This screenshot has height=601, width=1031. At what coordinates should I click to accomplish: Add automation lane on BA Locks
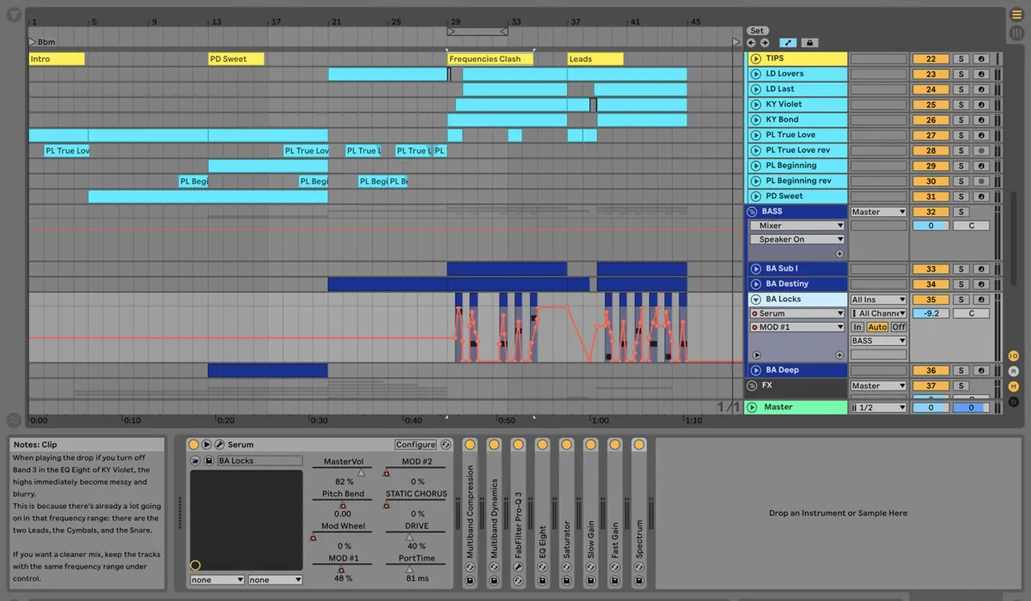click(x=839, y=355)
